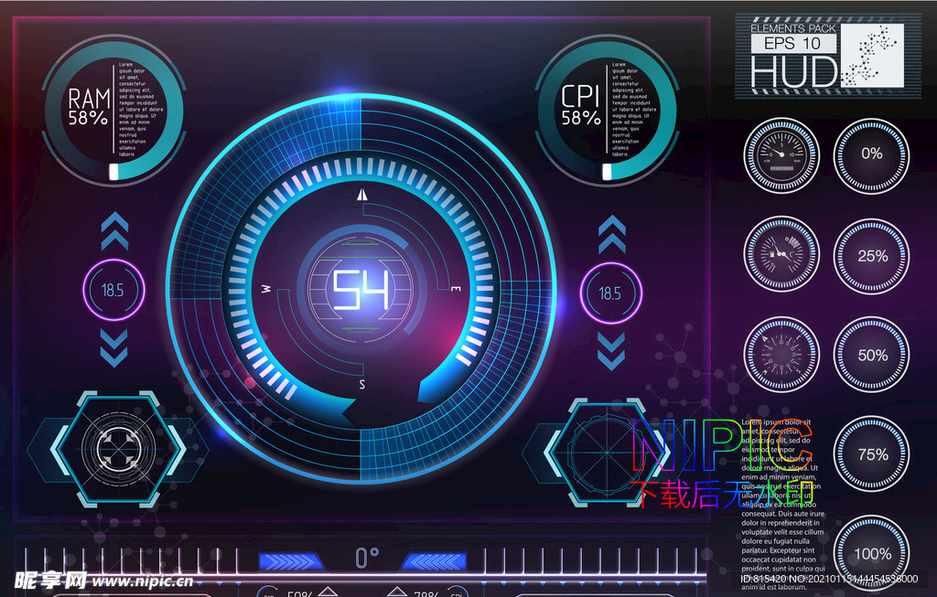Click the up chevrons under the RAM gauge
This screenshot has width=937, height=597.
point(114,231)
